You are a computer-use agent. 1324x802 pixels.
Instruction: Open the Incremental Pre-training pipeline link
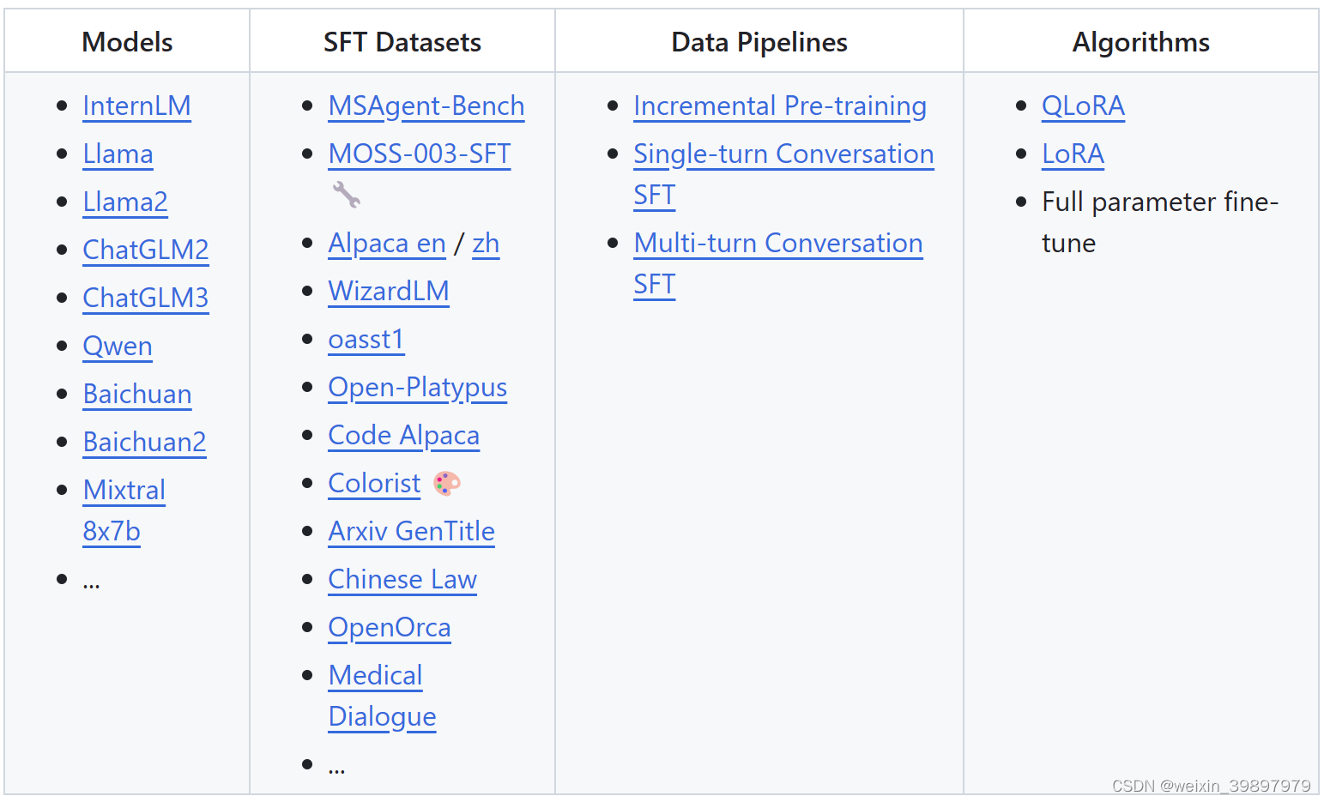pyautogui.click(x=779, y=106)
